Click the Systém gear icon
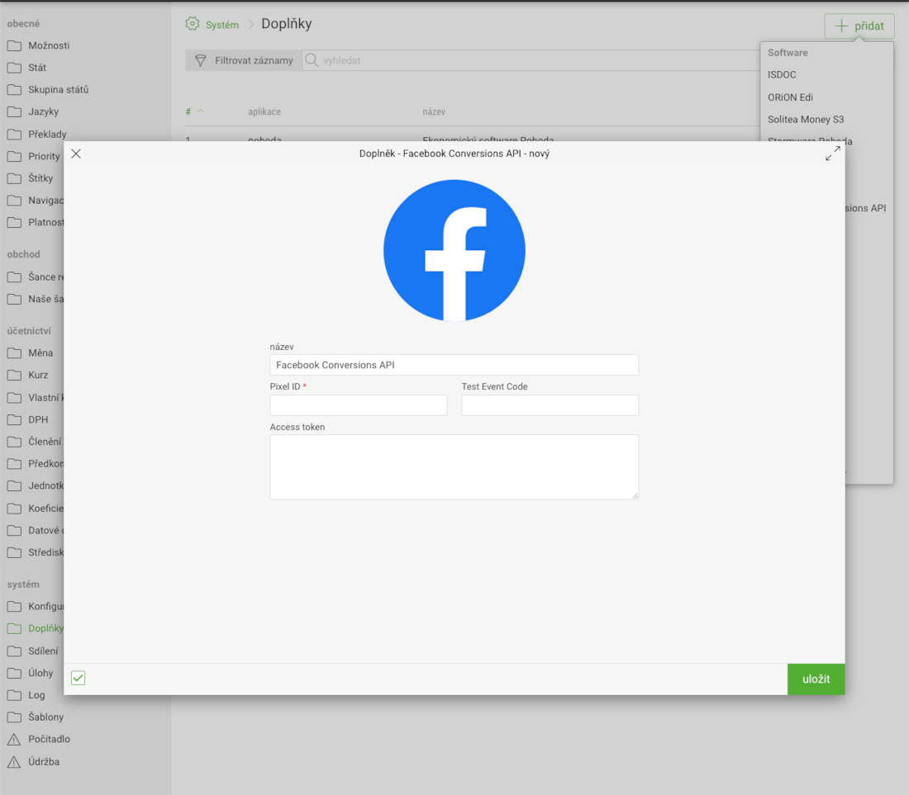The height and width of the screenshot is (795, 909). [x=193, y=24]
